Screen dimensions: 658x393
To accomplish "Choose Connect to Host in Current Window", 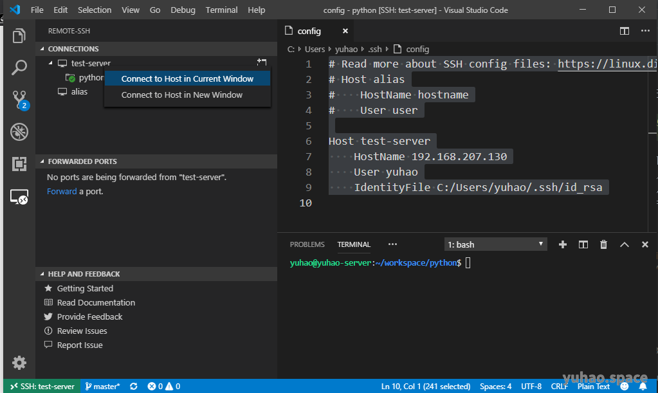I will 187,78.
